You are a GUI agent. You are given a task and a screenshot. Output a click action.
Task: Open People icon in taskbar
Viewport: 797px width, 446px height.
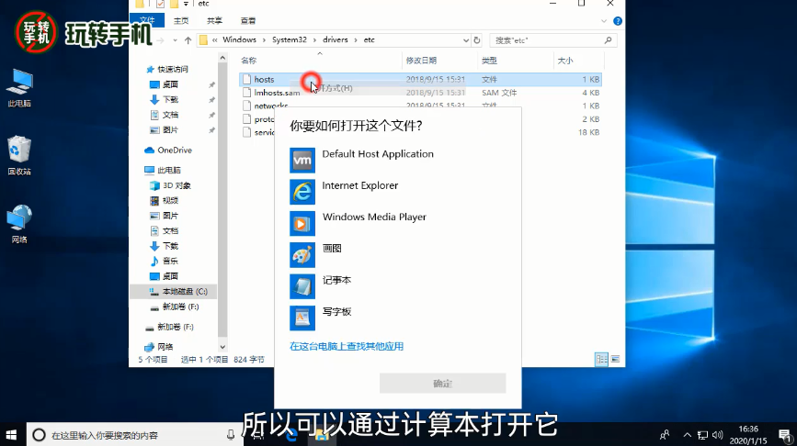[x=665, y=435]
